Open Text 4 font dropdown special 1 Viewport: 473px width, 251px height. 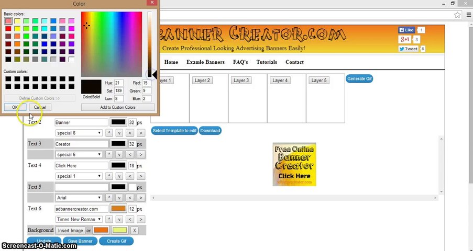coord(79,176)
